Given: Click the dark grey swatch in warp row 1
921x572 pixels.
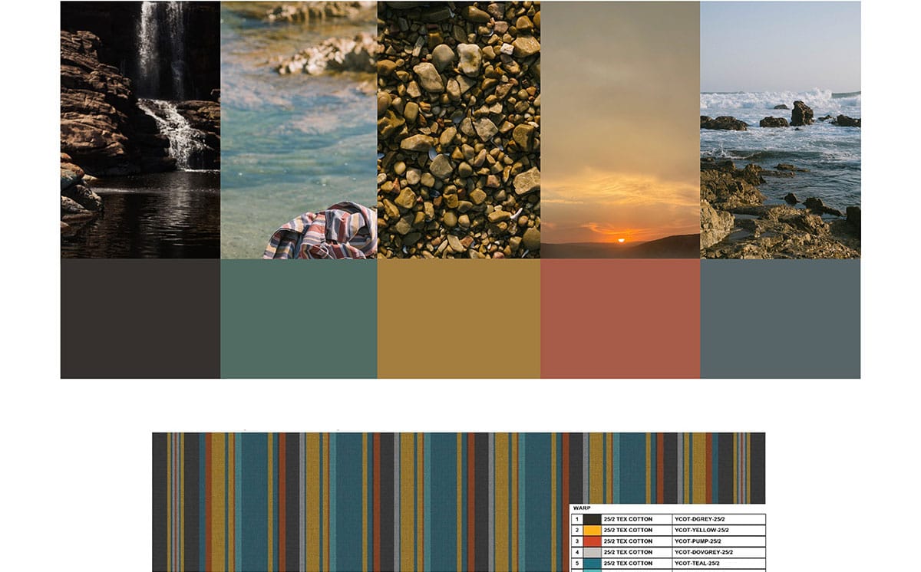Looking at the screenshot, I should pos(593,519).
